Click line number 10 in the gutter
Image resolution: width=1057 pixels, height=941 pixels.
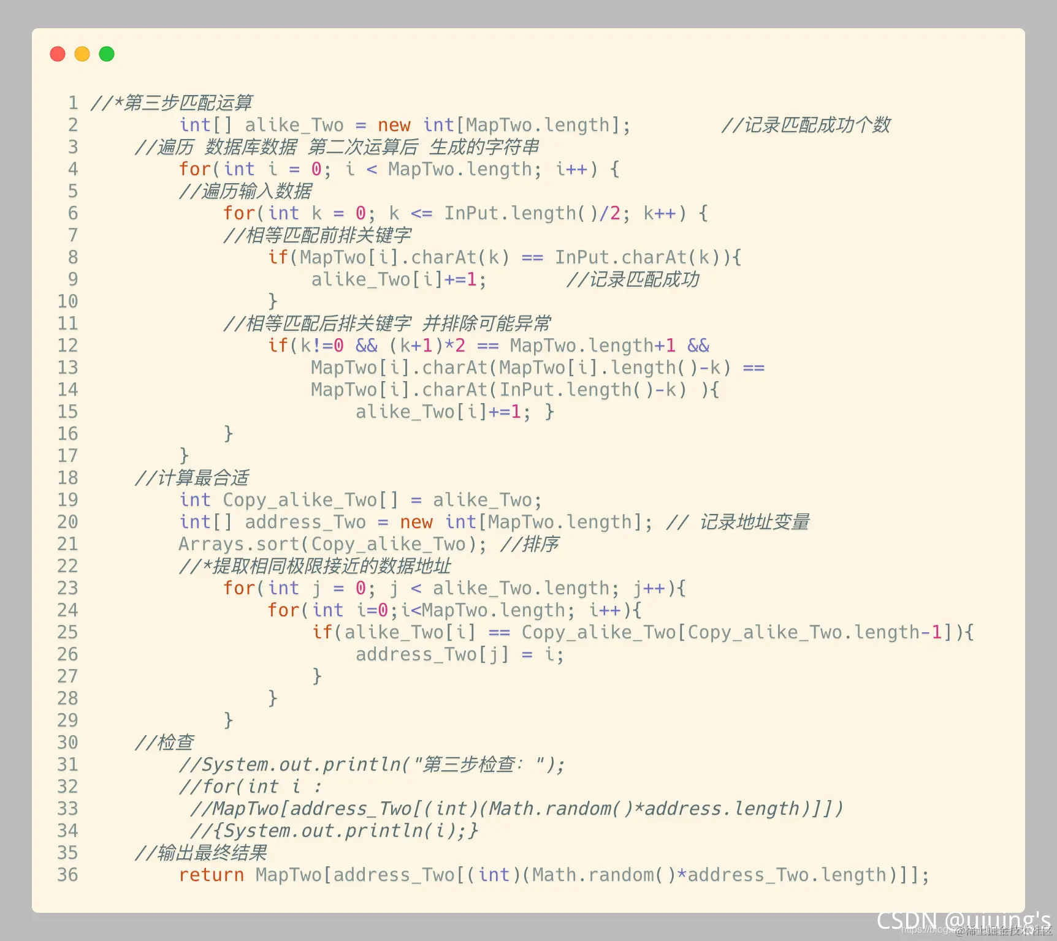(67, 301)
